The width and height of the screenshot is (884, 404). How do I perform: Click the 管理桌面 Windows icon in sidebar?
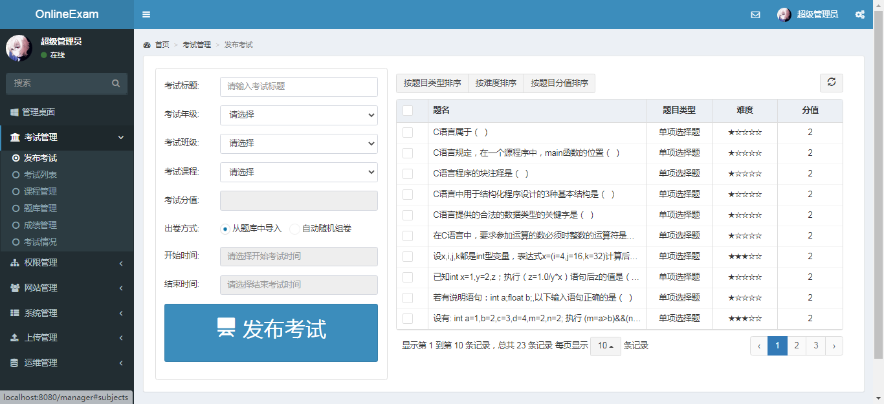(x=14, y=112)
